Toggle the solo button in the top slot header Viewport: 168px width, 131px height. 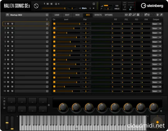52,4
